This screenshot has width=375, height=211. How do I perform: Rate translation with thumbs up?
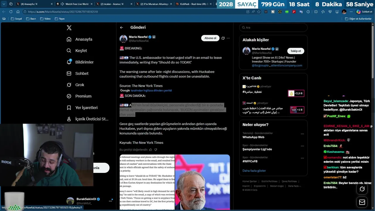point(151,150)
